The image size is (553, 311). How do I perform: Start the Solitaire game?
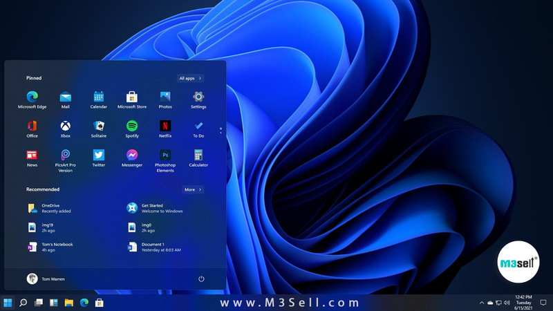click(99, 129)
